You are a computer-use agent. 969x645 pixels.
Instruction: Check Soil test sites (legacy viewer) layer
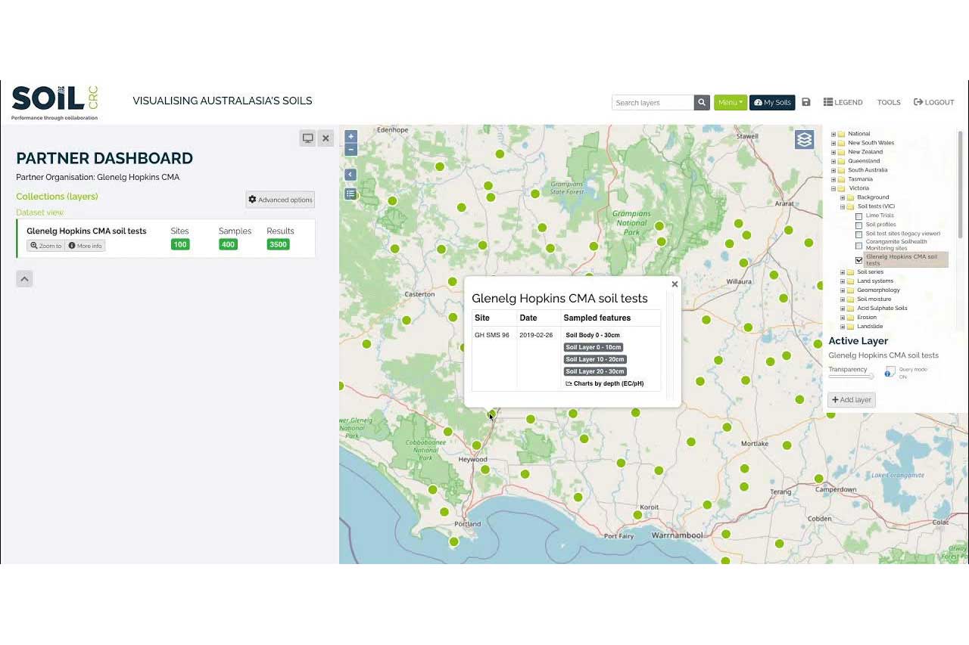[858, 234]
